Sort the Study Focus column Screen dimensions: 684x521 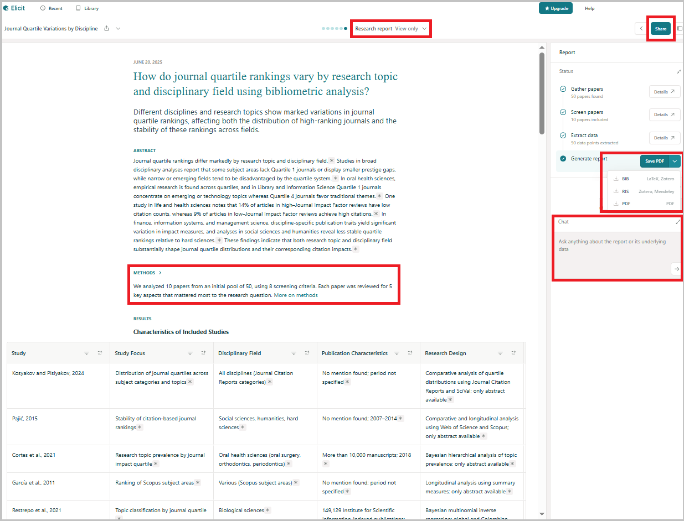coord(203,353)
